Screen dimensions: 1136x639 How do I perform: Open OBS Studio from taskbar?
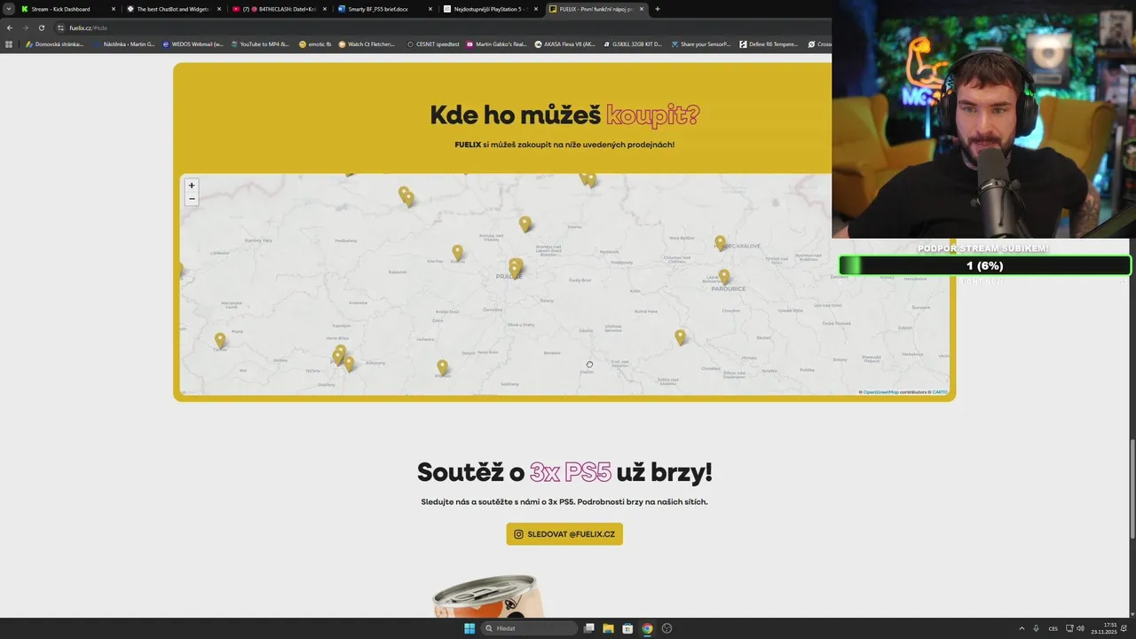[x=667, y=628]
